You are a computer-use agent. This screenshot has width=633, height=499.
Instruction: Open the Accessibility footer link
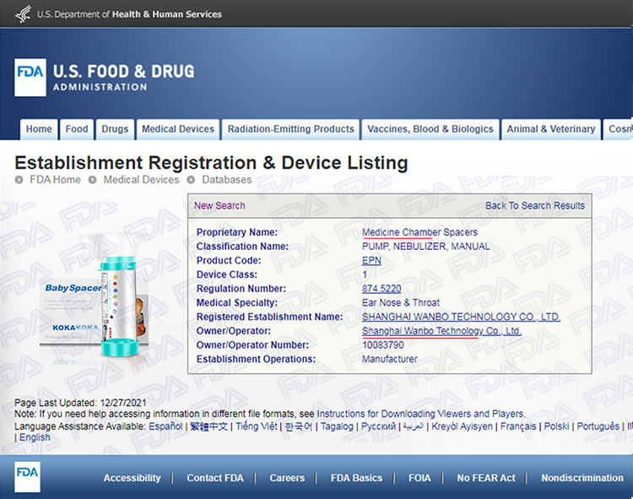(x=132, y=478)
